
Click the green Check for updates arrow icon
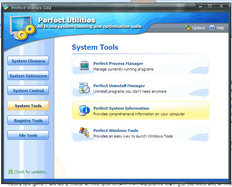click(11, 171)
